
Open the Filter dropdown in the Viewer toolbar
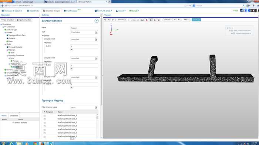pos(186,20)
